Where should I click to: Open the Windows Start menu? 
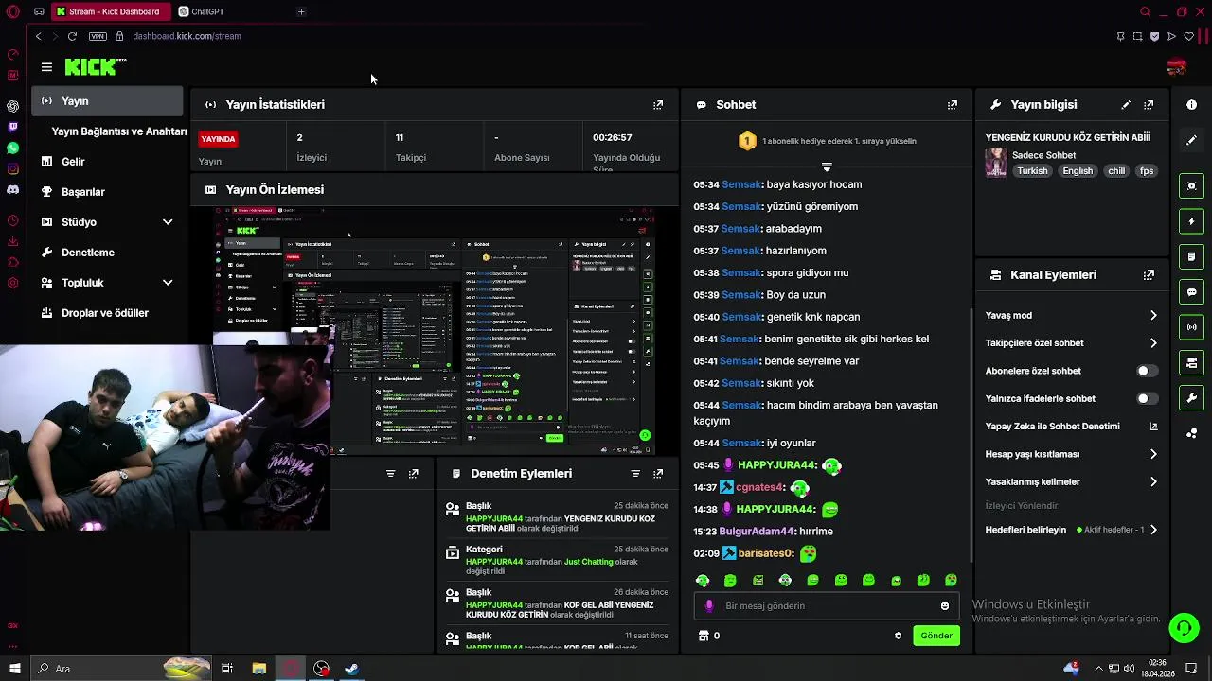point(14,669)
